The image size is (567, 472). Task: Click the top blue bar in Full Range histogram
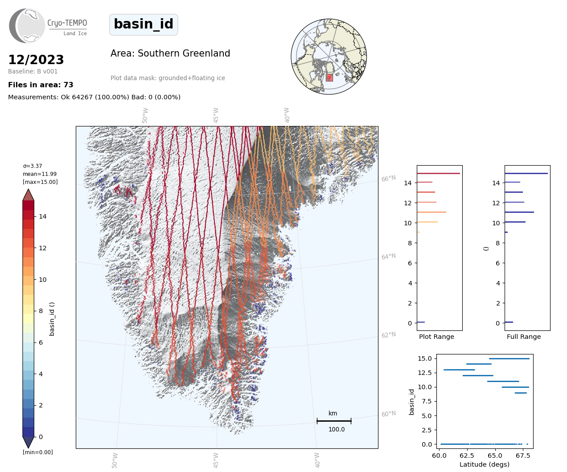pos(526,174)
